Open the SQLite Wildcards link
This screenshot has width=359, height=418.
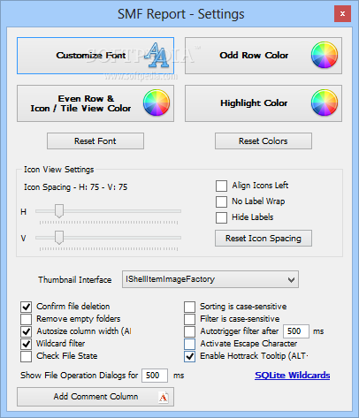293,376
